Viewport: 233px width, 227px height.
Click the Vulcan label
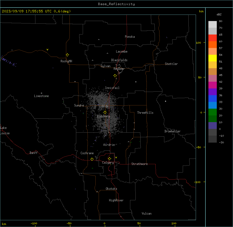pos(147,214)
